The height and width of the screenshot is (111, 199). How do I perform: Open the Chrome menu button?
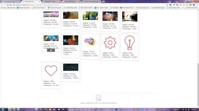[197, 5]
